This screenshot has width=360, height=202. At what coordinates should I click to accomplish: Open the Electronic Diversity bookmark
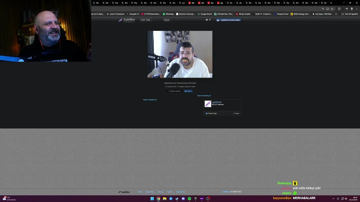pyautogui.click(x=185, y=14)
